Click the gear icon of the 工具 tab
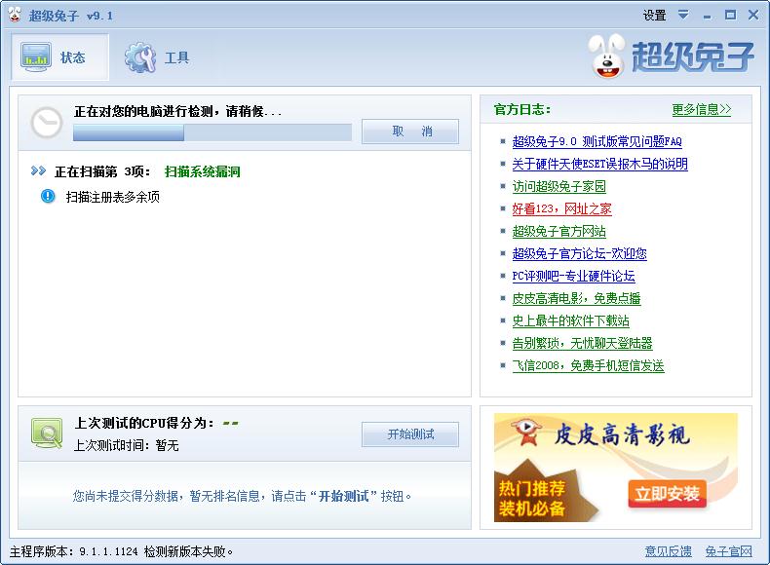The image size is (770, 565). point(140,57)
